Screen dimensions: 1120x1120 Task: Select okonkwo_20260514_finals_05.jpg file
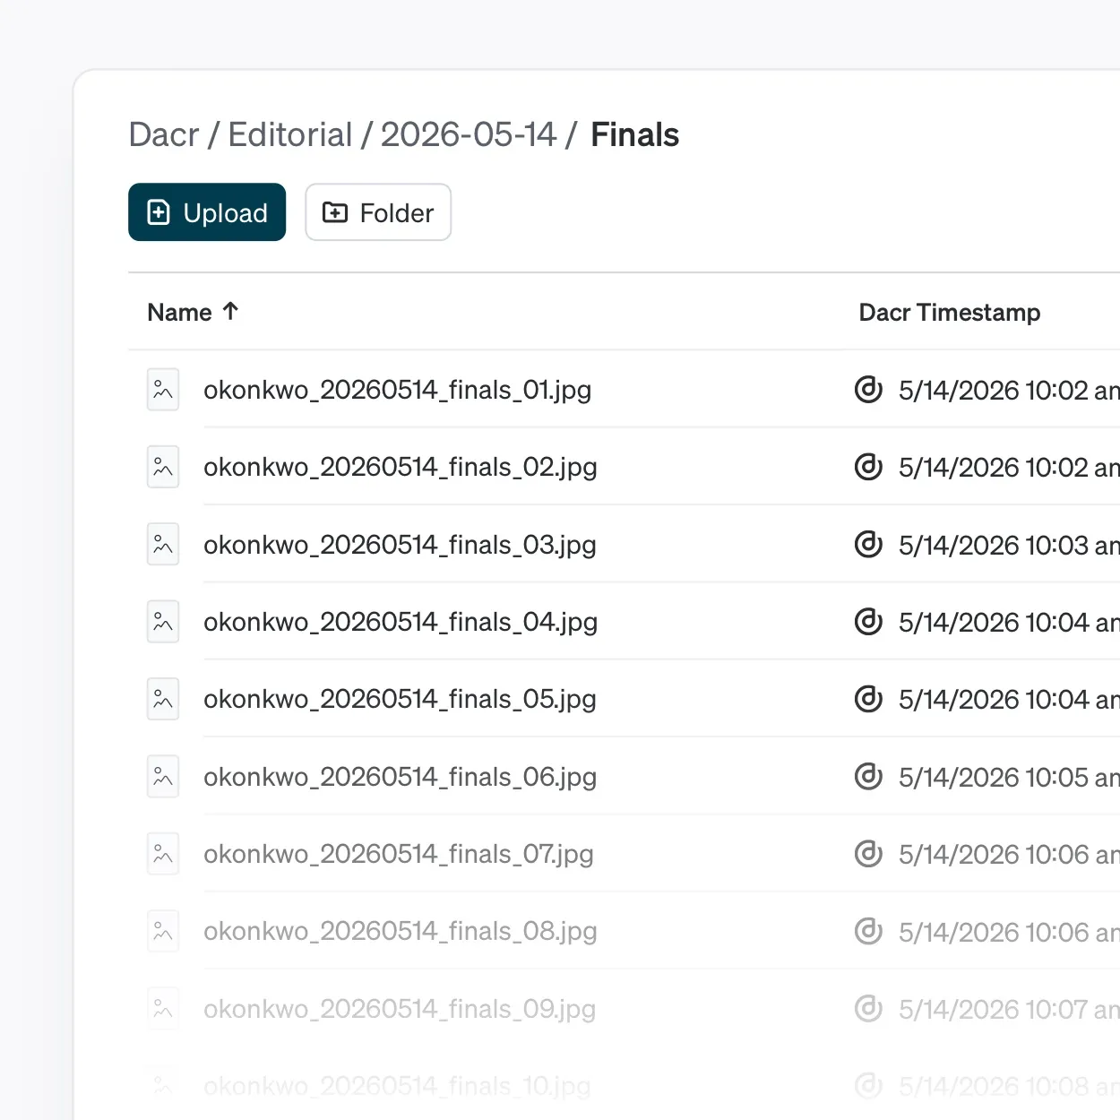tap(400, 699)
